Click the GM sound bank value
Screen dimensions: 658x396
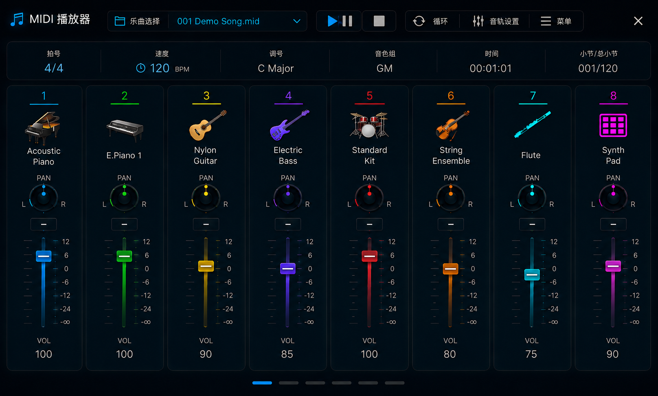click(x=384, y=68)
